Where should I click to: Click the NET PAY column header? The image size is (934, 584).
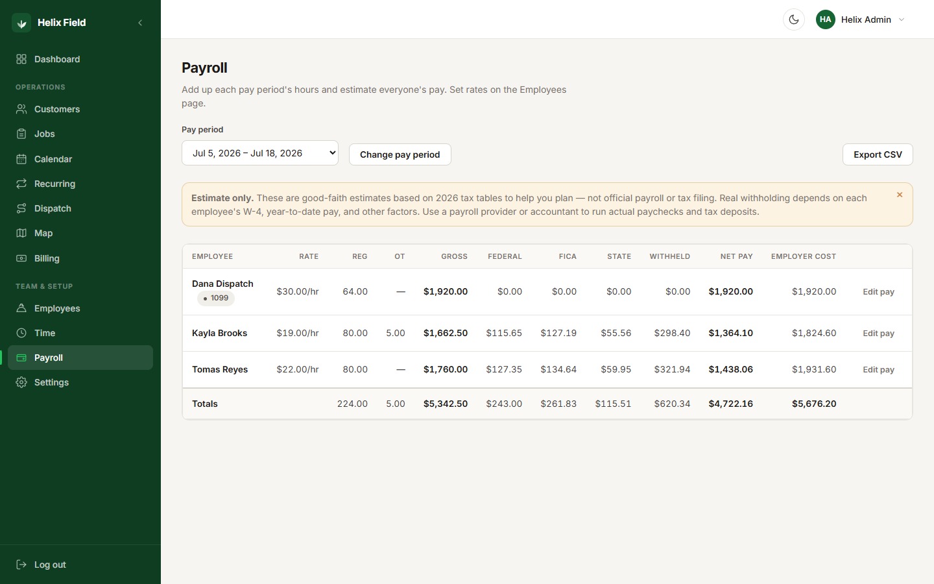736,256
